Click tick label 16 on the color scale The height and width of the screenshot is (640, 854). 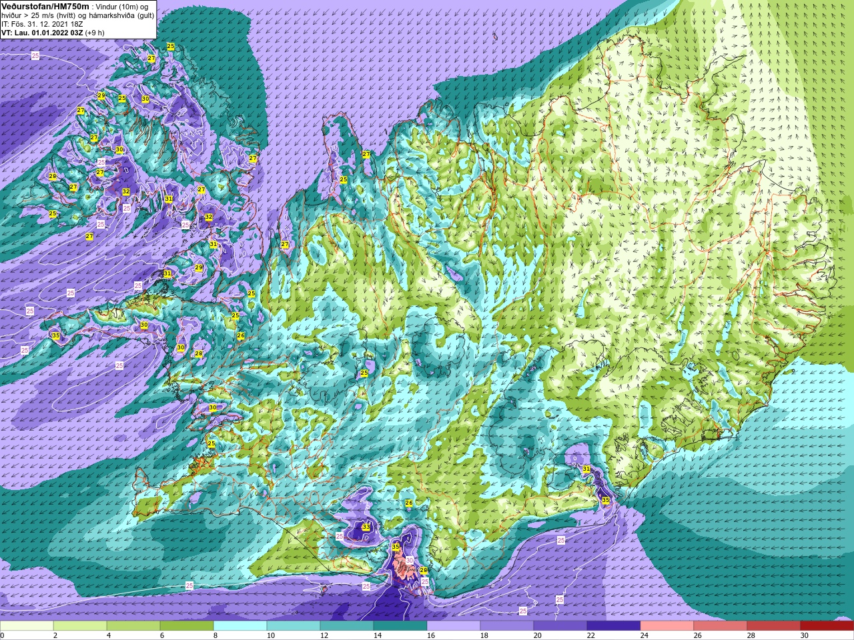[x=431, y=635]
